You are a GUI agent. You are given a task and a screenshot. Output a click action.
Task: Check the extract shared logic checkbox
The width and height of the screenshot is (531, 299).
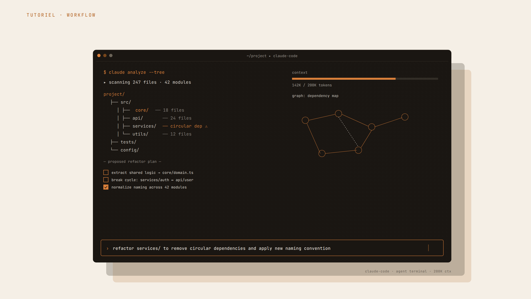[106, 172]
